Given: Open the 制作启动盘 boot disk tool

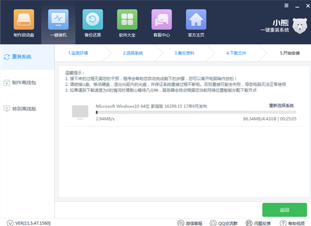Looking at the screenshot, I should tap(24, 23).
